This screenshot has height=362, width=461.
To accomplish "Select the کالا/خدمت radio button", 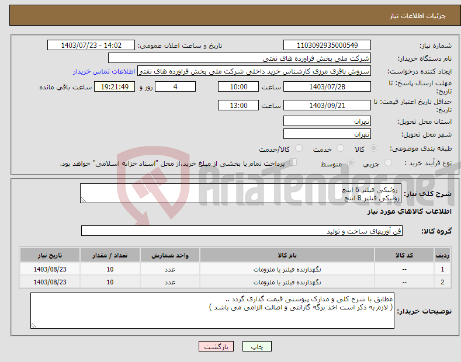I will pyautogui.click(x=299, y=148).
